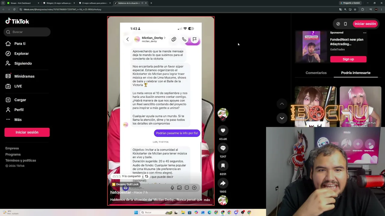The width and height of the screenshot is (385, 216).
Task: Select the Podría interesarte tab
Action: click(x=356, y=73)
